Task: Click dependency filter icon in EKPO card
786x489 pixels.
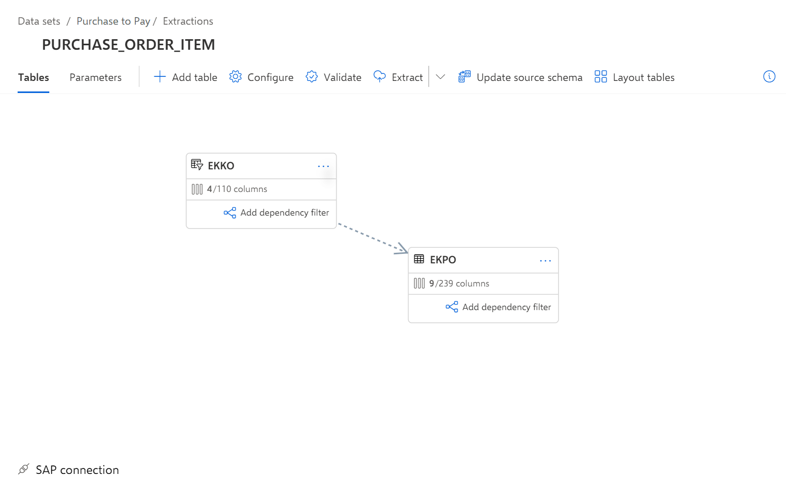Action: click(452, 307)
